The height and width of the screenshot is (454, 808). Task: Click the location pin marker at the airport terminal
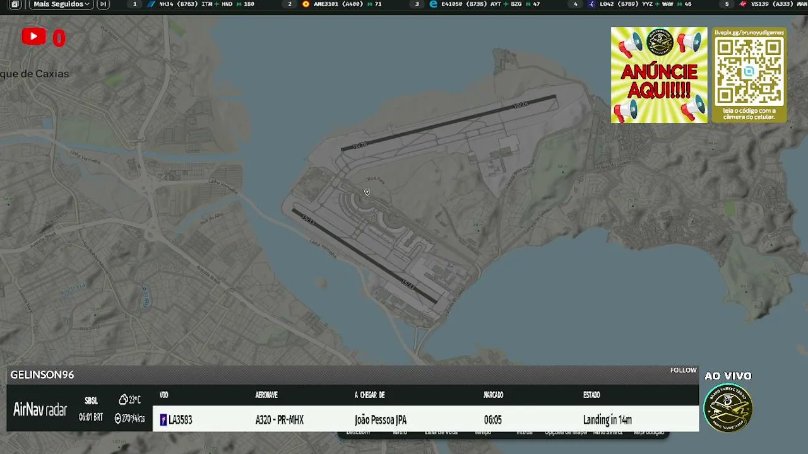(x=367, y=192)
